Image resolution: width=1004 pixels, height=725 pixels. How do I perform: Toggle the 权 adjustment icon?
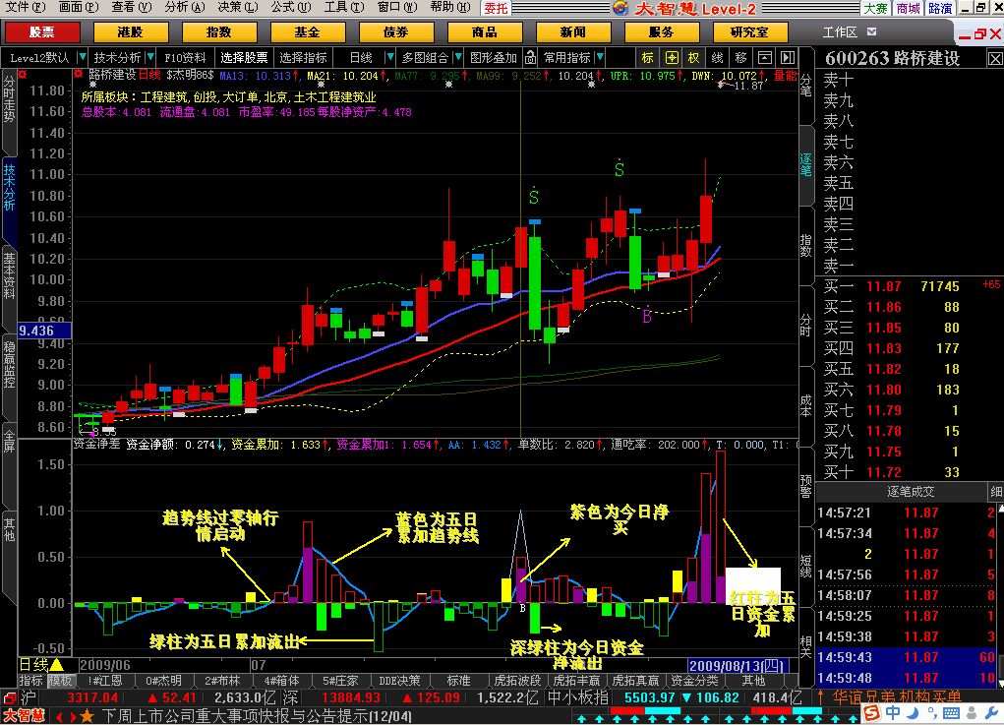point(694,58)
